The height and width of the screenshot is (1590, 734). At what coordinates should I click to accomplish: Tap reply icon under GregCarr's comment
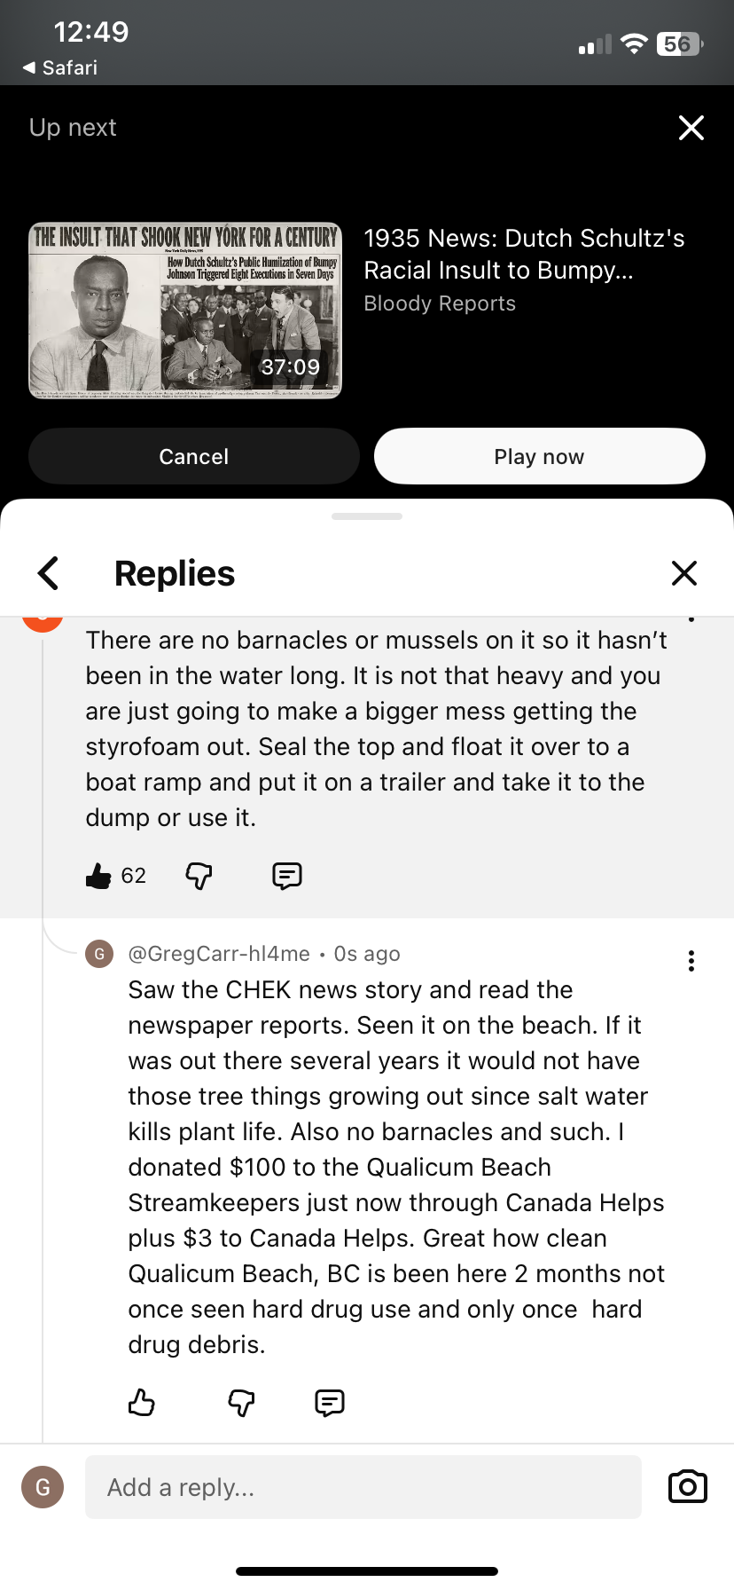(x=329, y=1402)
